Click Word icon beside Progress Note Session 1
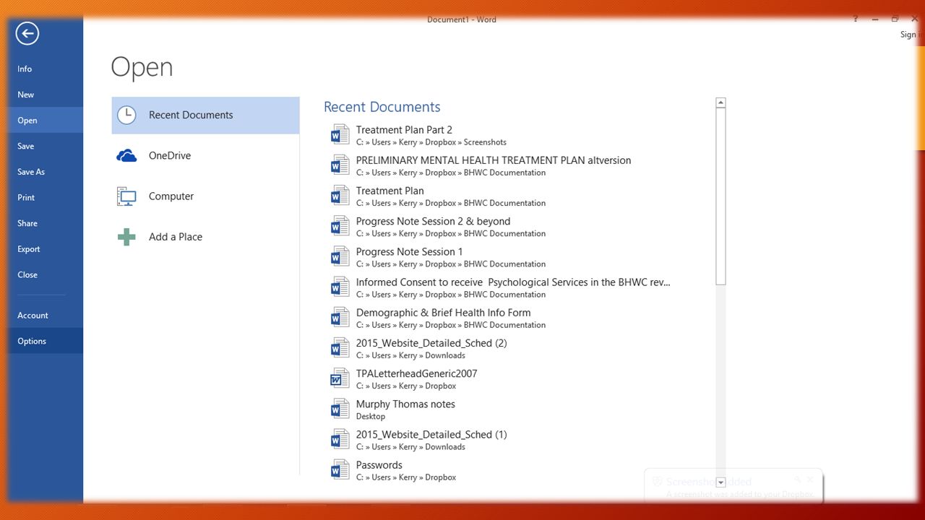 tap(340, 257)
